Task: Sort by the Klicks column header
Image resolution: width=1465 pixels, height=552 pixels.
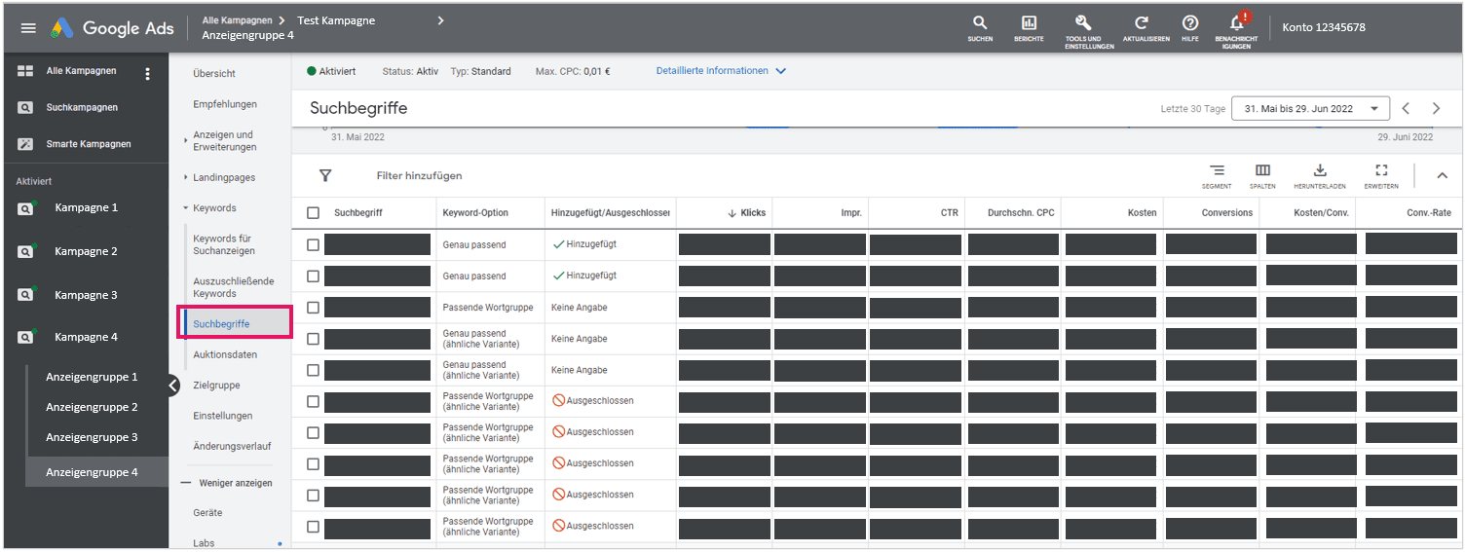Action: coord(747,212)
